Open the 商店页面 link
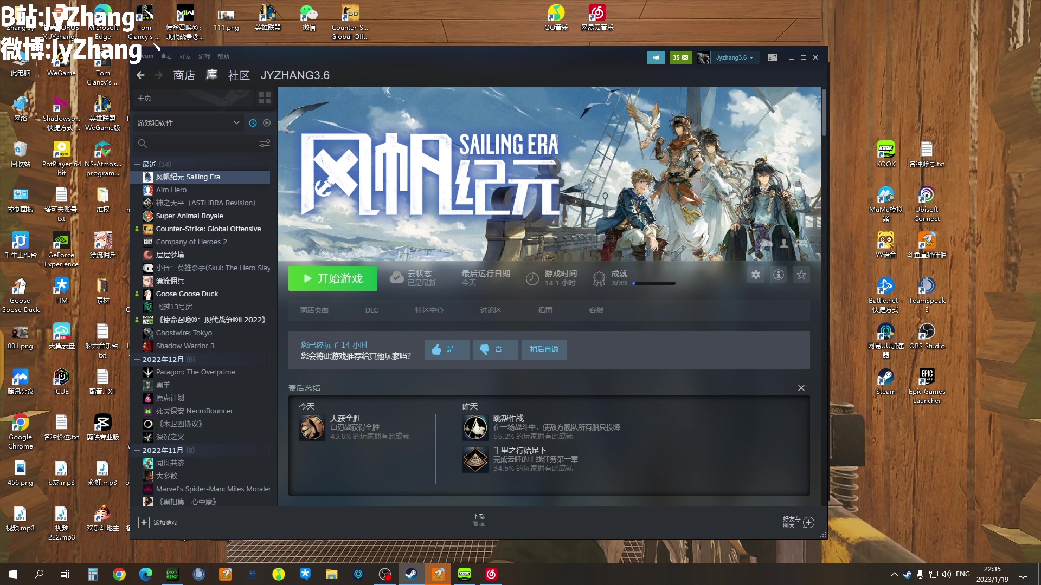 [314, 310]
